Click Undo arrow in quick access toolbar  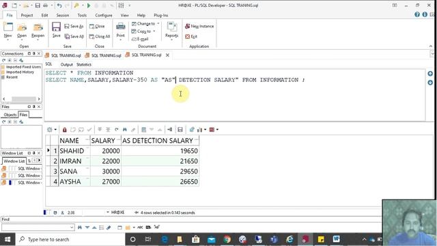tap(59, 5)
